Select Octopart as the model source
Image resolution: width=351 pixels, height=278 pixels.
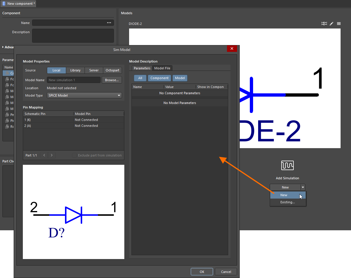tap(112, 70)
